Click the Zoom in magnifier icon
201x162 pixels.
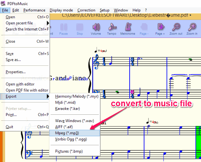point(192,27)
